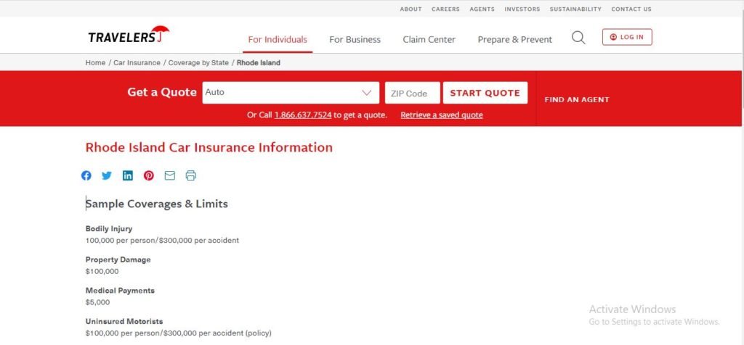This screenshot has width=744, height=345.
Task: Go to CONTACT US page
Action: pyautogui.click(x=631, y=9)
